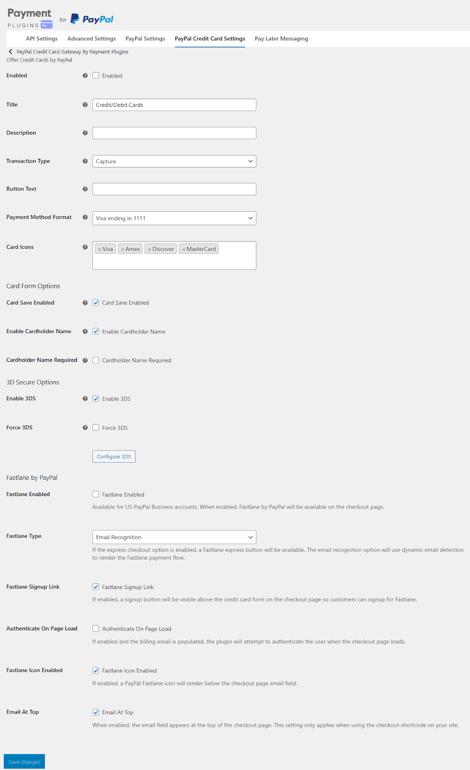This screenshot has height=770, width=470.
Task: Click the Button Text input field
Action: (174, 189)
